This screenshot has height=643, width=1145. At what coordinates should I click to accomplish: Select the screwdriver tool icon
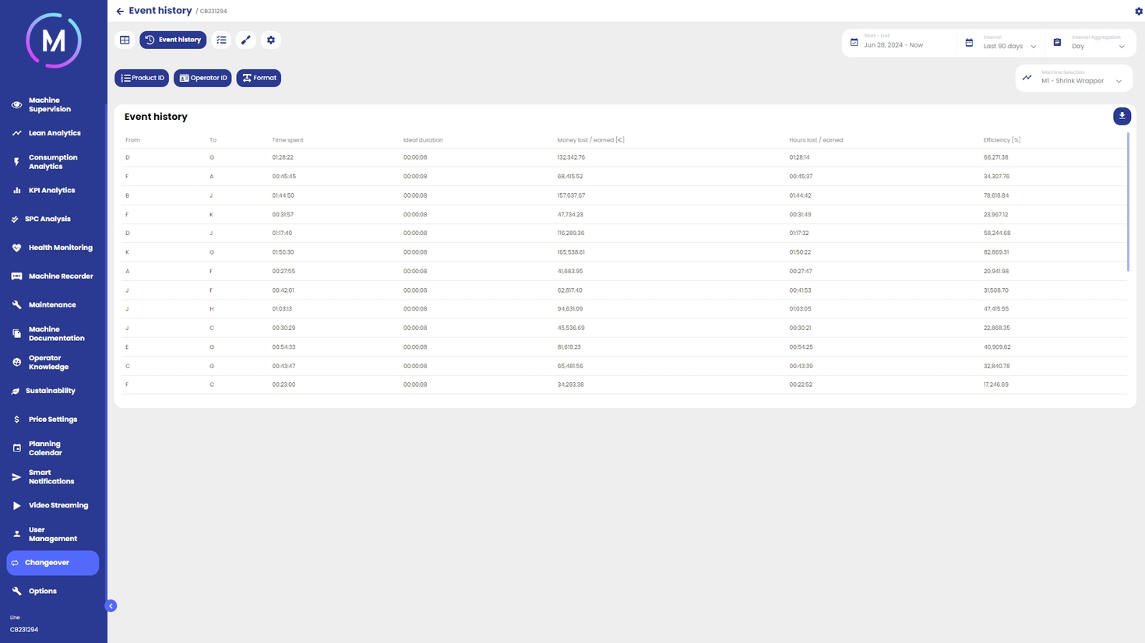(246, 40)
